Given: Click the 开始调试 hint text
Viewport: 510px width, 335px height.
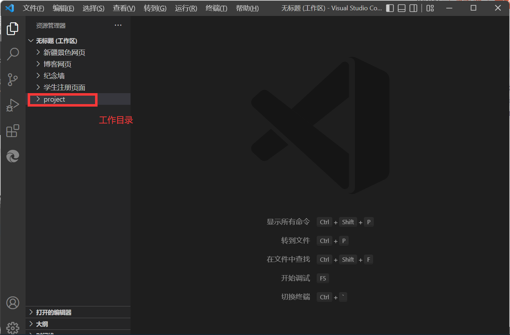Looking at the screenshot, I should tap(295, 278).
